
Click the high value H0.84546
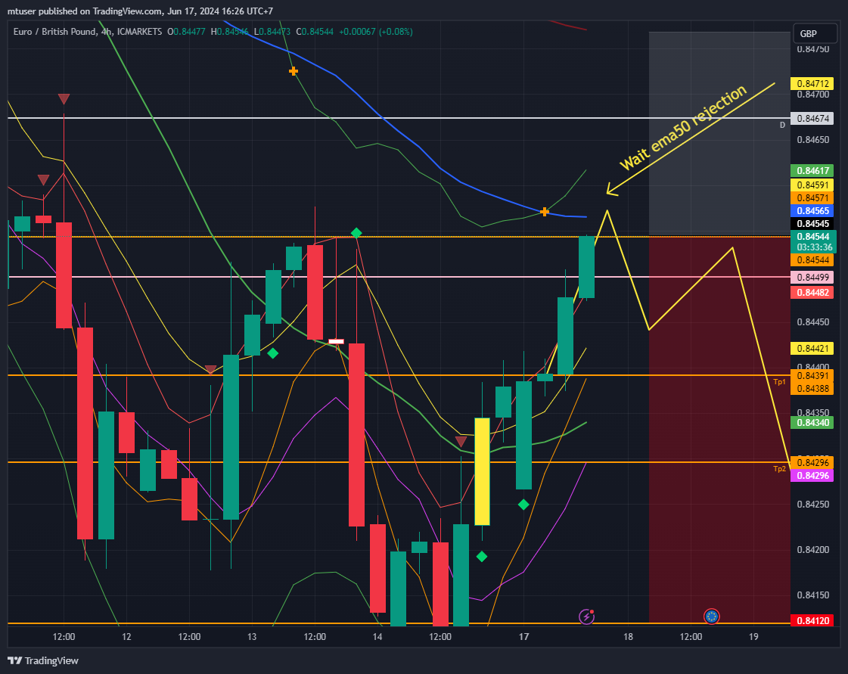(x=229, y=31)
